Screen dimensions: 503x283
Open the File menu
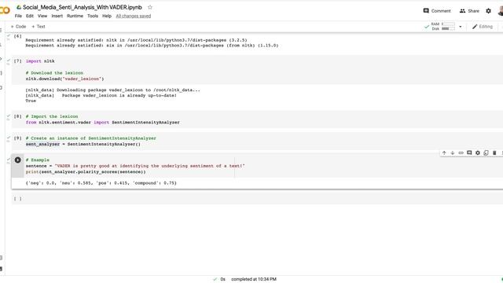tap(18, 16)
